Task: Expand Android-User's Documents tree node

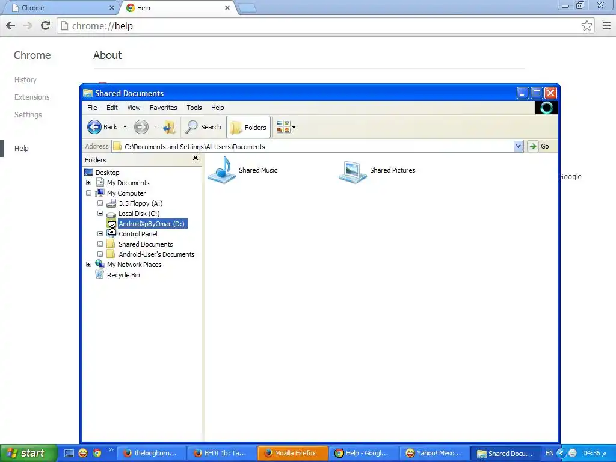Action: (x=100, y=254)
